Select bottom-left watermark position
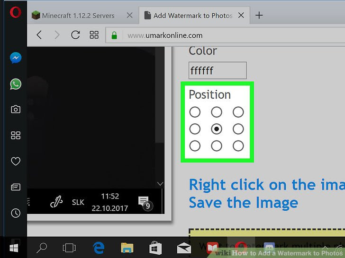The height and width of the screenshot is (258, 345). 195,146
